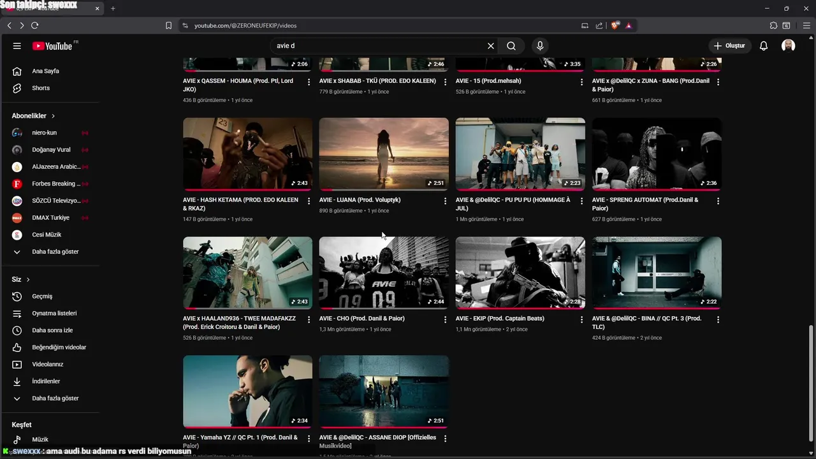Open options menu for AVIE - LUANA
Viewport: 816px width, 459px height.
point(445,201)
